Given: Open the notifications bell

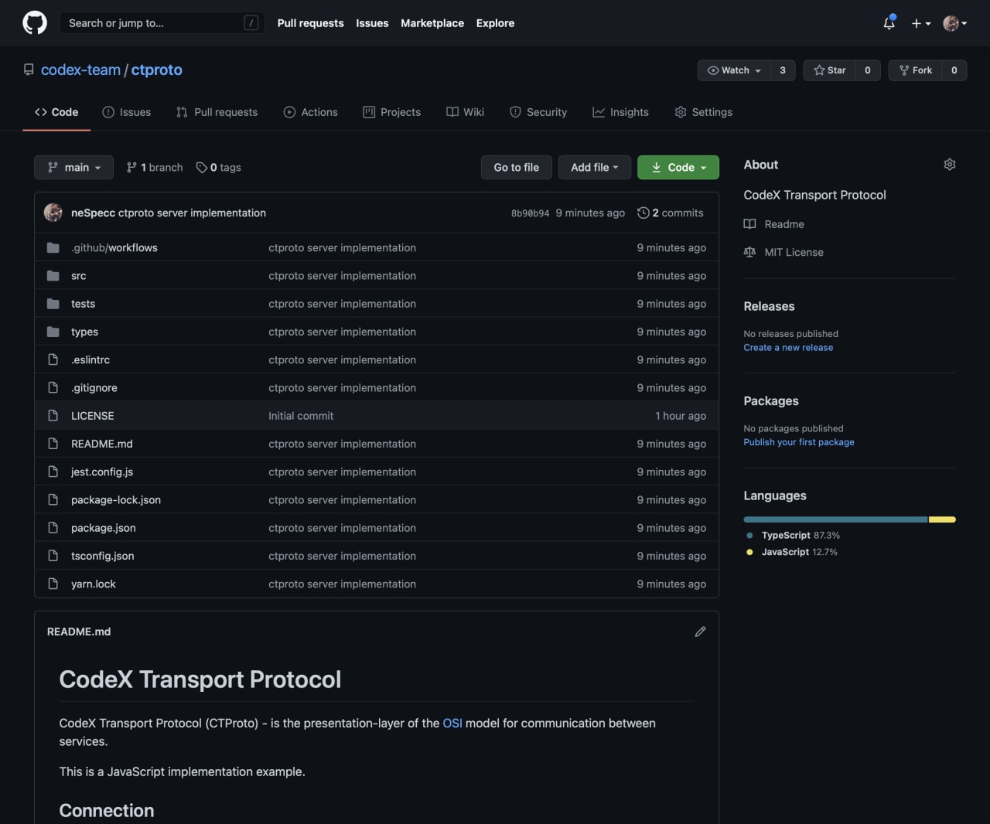Looking at the screenshot, I should [889, 23].
